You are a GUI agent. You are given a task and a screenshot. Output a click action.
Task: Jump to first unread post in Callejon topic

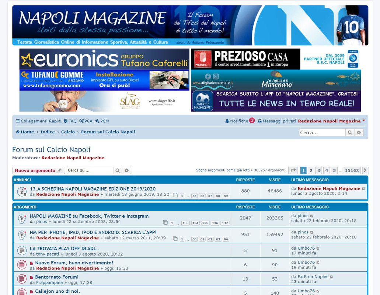tap(31, 292)
